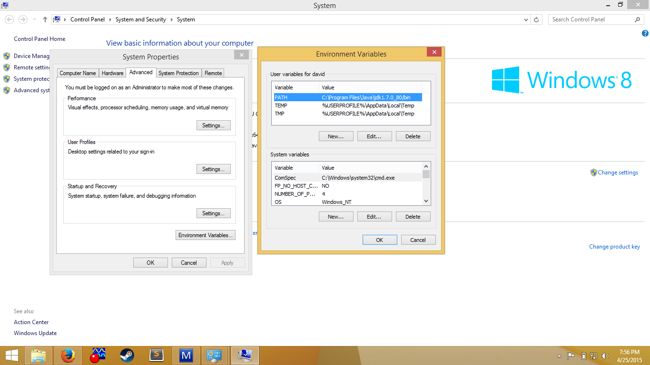Select TEMP user variable row
Image resolution: width=650 pixels, height=365 pixels.
click(x=347, y=106)
